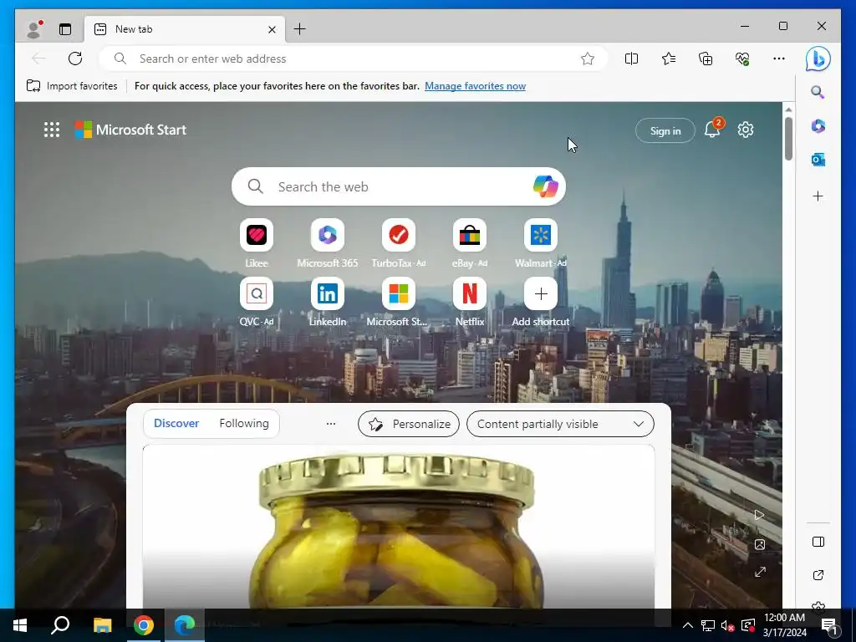Click the muted volume tray icon
This screenshot has width=856, height=642.
[727, 625]
